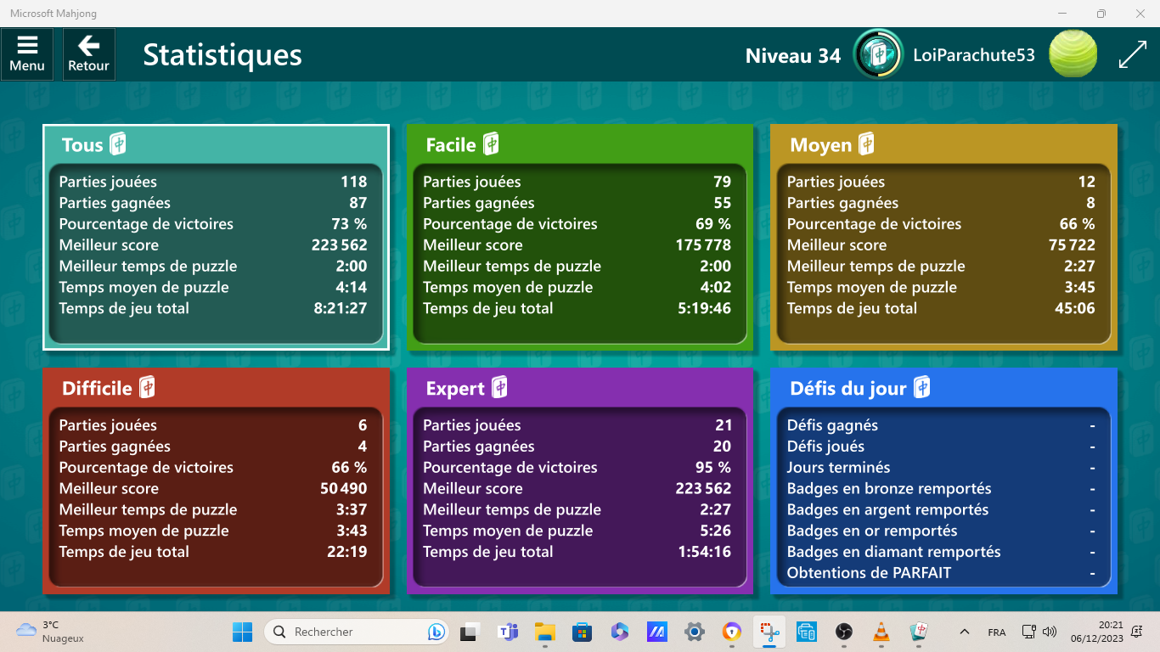Click the full-screen expand arrows icon
1160x652 pixels.
point(1133,55)
